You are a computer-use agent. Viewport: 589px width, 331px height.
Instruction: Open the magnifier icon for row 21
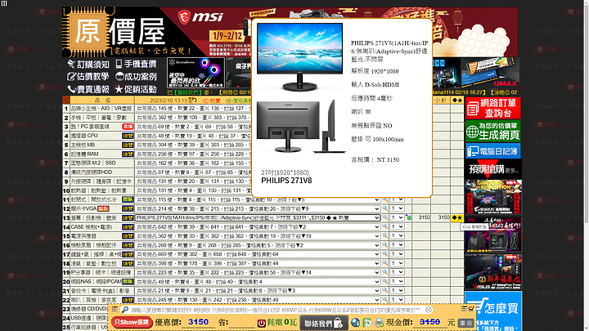click(x=384, y=290)
